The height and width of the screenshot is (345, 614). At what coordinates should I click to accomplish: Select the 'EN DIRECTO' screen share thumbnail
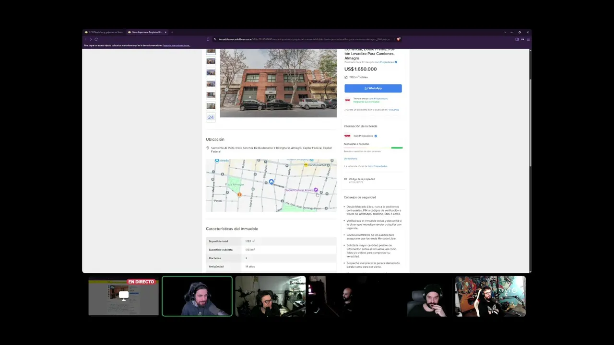tap(123, 296)
